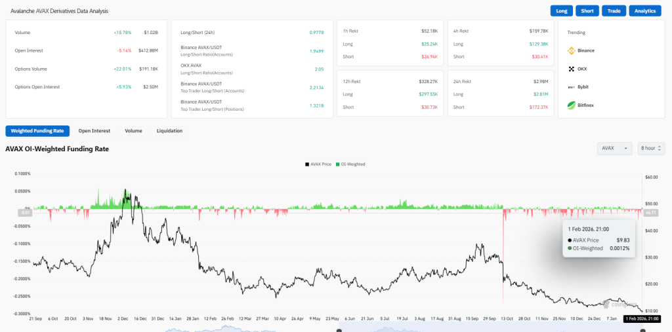Click the right handle of the chart range slider
Image resolution: width=672 pixels, height=332 pixels.
tap(642, 330)
